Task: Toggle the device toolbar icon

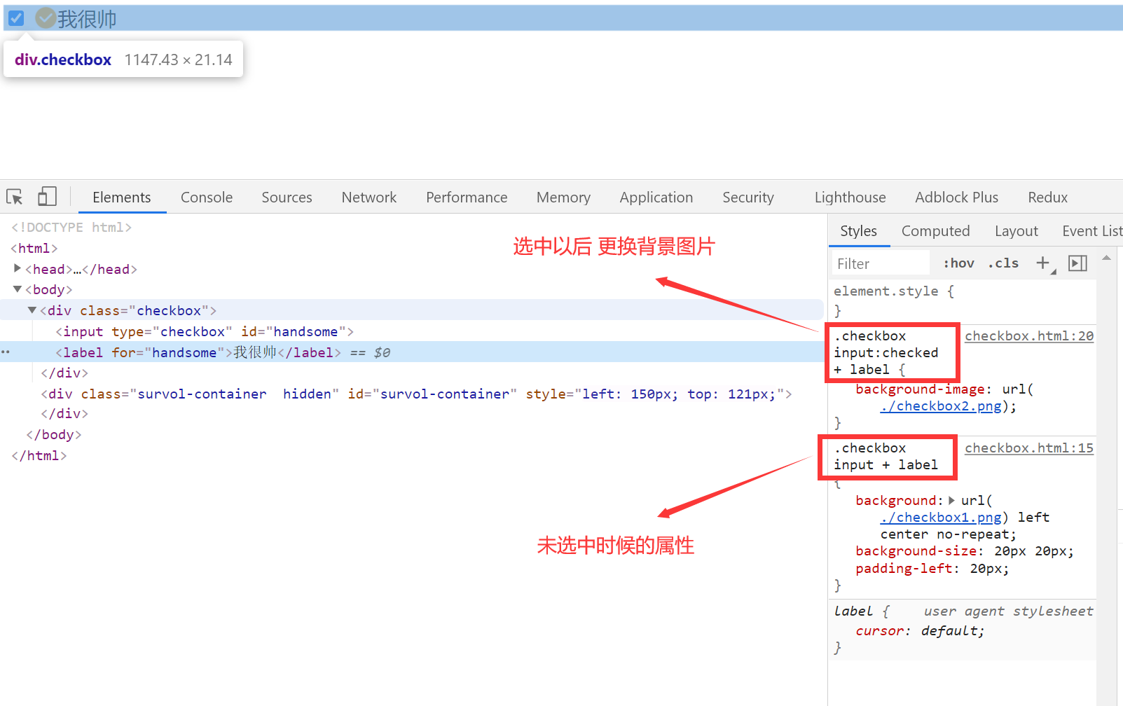Action: coord(47,197)
